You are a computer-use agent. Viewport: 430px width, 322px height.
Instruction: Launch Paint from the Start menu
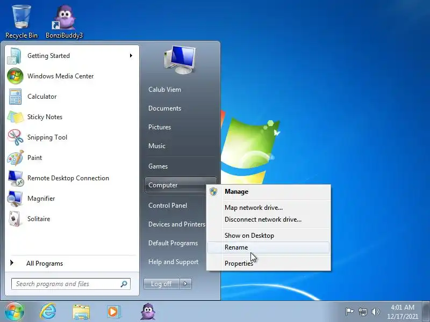click(x=72, y=158)
